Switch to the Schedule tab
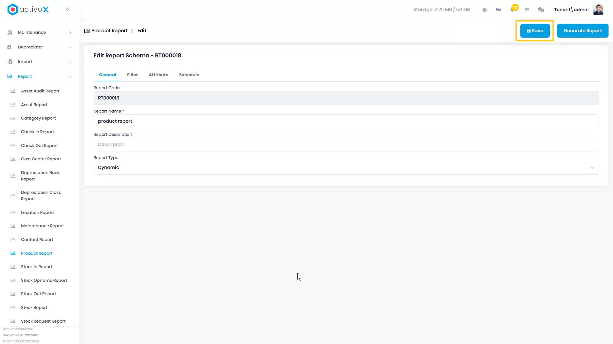613x344 pixels. (189, 75)
